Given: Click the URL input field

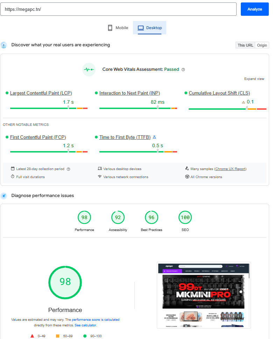Looking at the screenshot, I should [118, 9].
